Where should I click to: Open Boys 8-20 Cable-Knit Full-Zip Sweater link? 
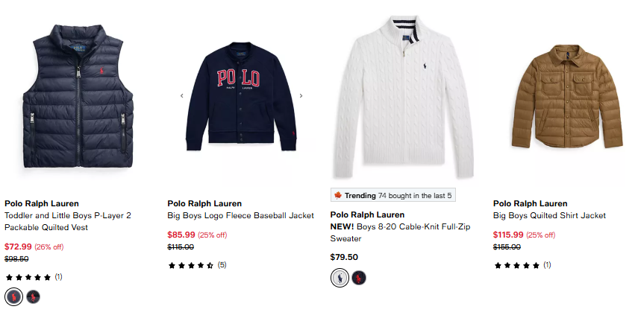(x=400, y=232)
